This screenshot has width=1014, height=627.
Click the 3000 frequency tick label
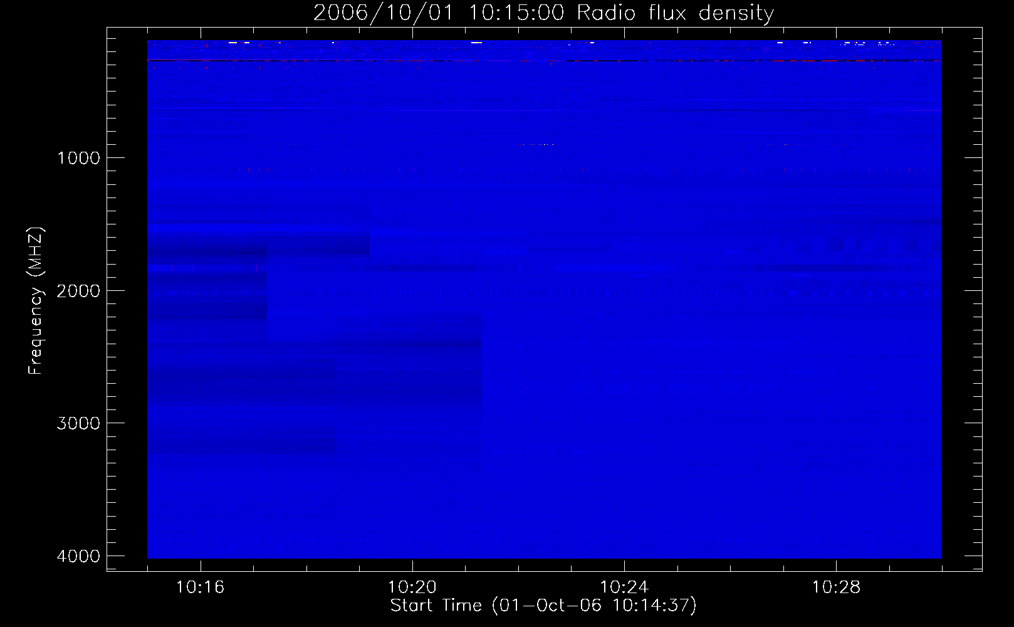pos(78,423)
